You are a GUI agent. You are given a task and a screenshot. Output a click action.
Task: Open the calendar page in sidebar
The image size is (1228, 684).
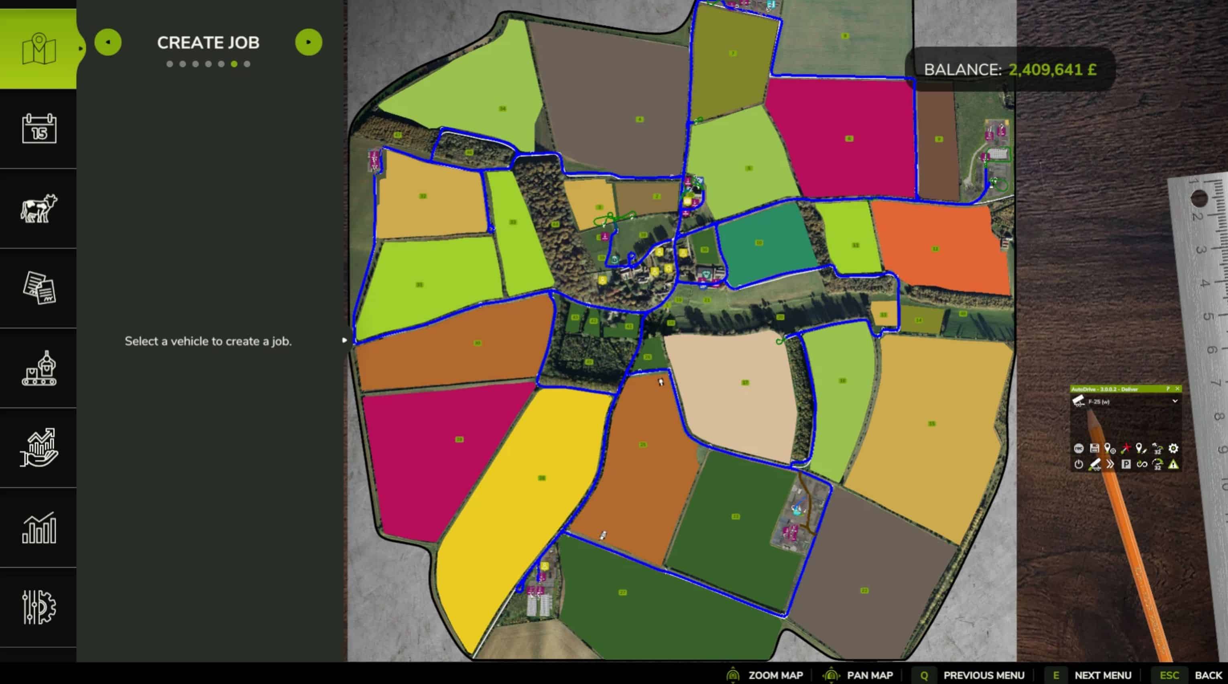coord(39,128)
